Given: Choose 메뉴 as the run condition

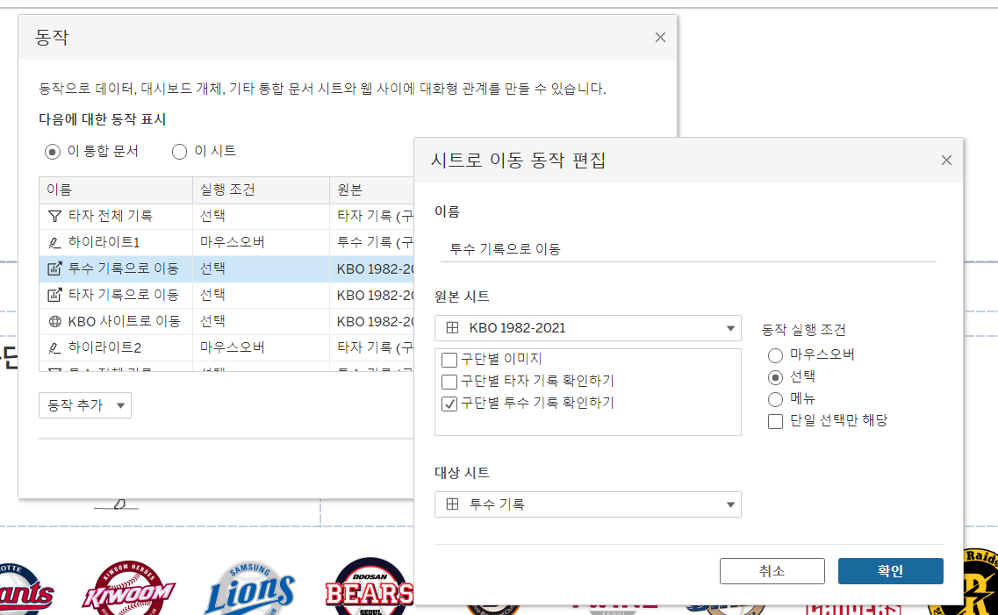Looking at the screenshot, I should coord(775,399).
